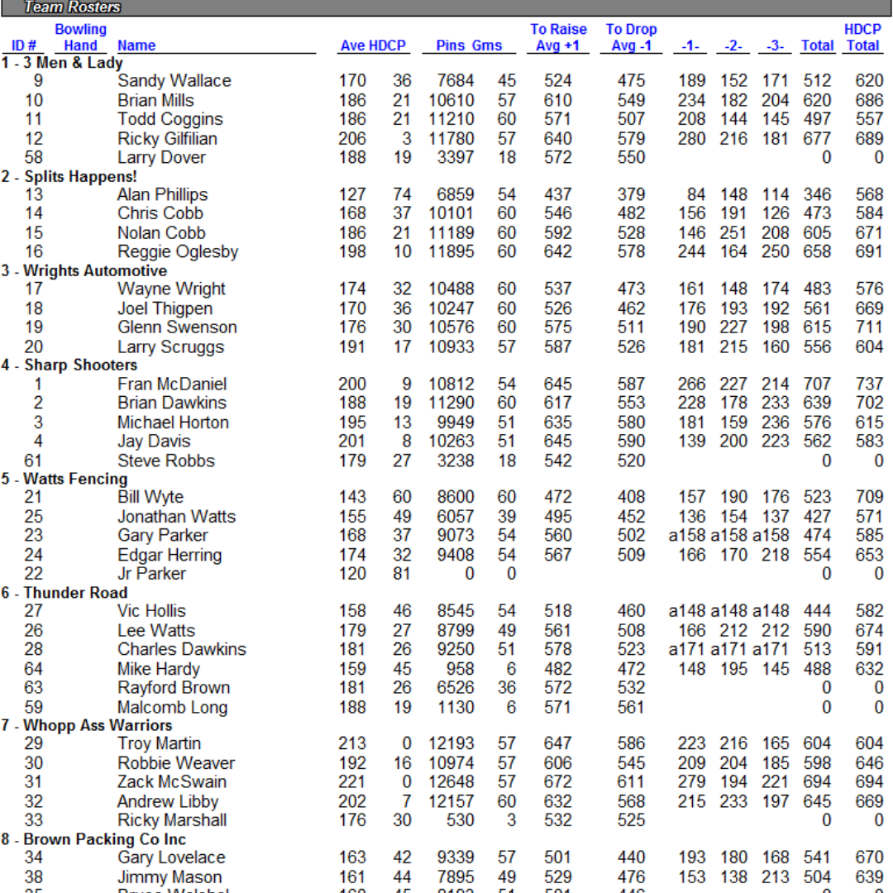The width and height of the screenshot is (893, 893).
Task: Choose the Pins Gms column header
Action: (469, 46)
